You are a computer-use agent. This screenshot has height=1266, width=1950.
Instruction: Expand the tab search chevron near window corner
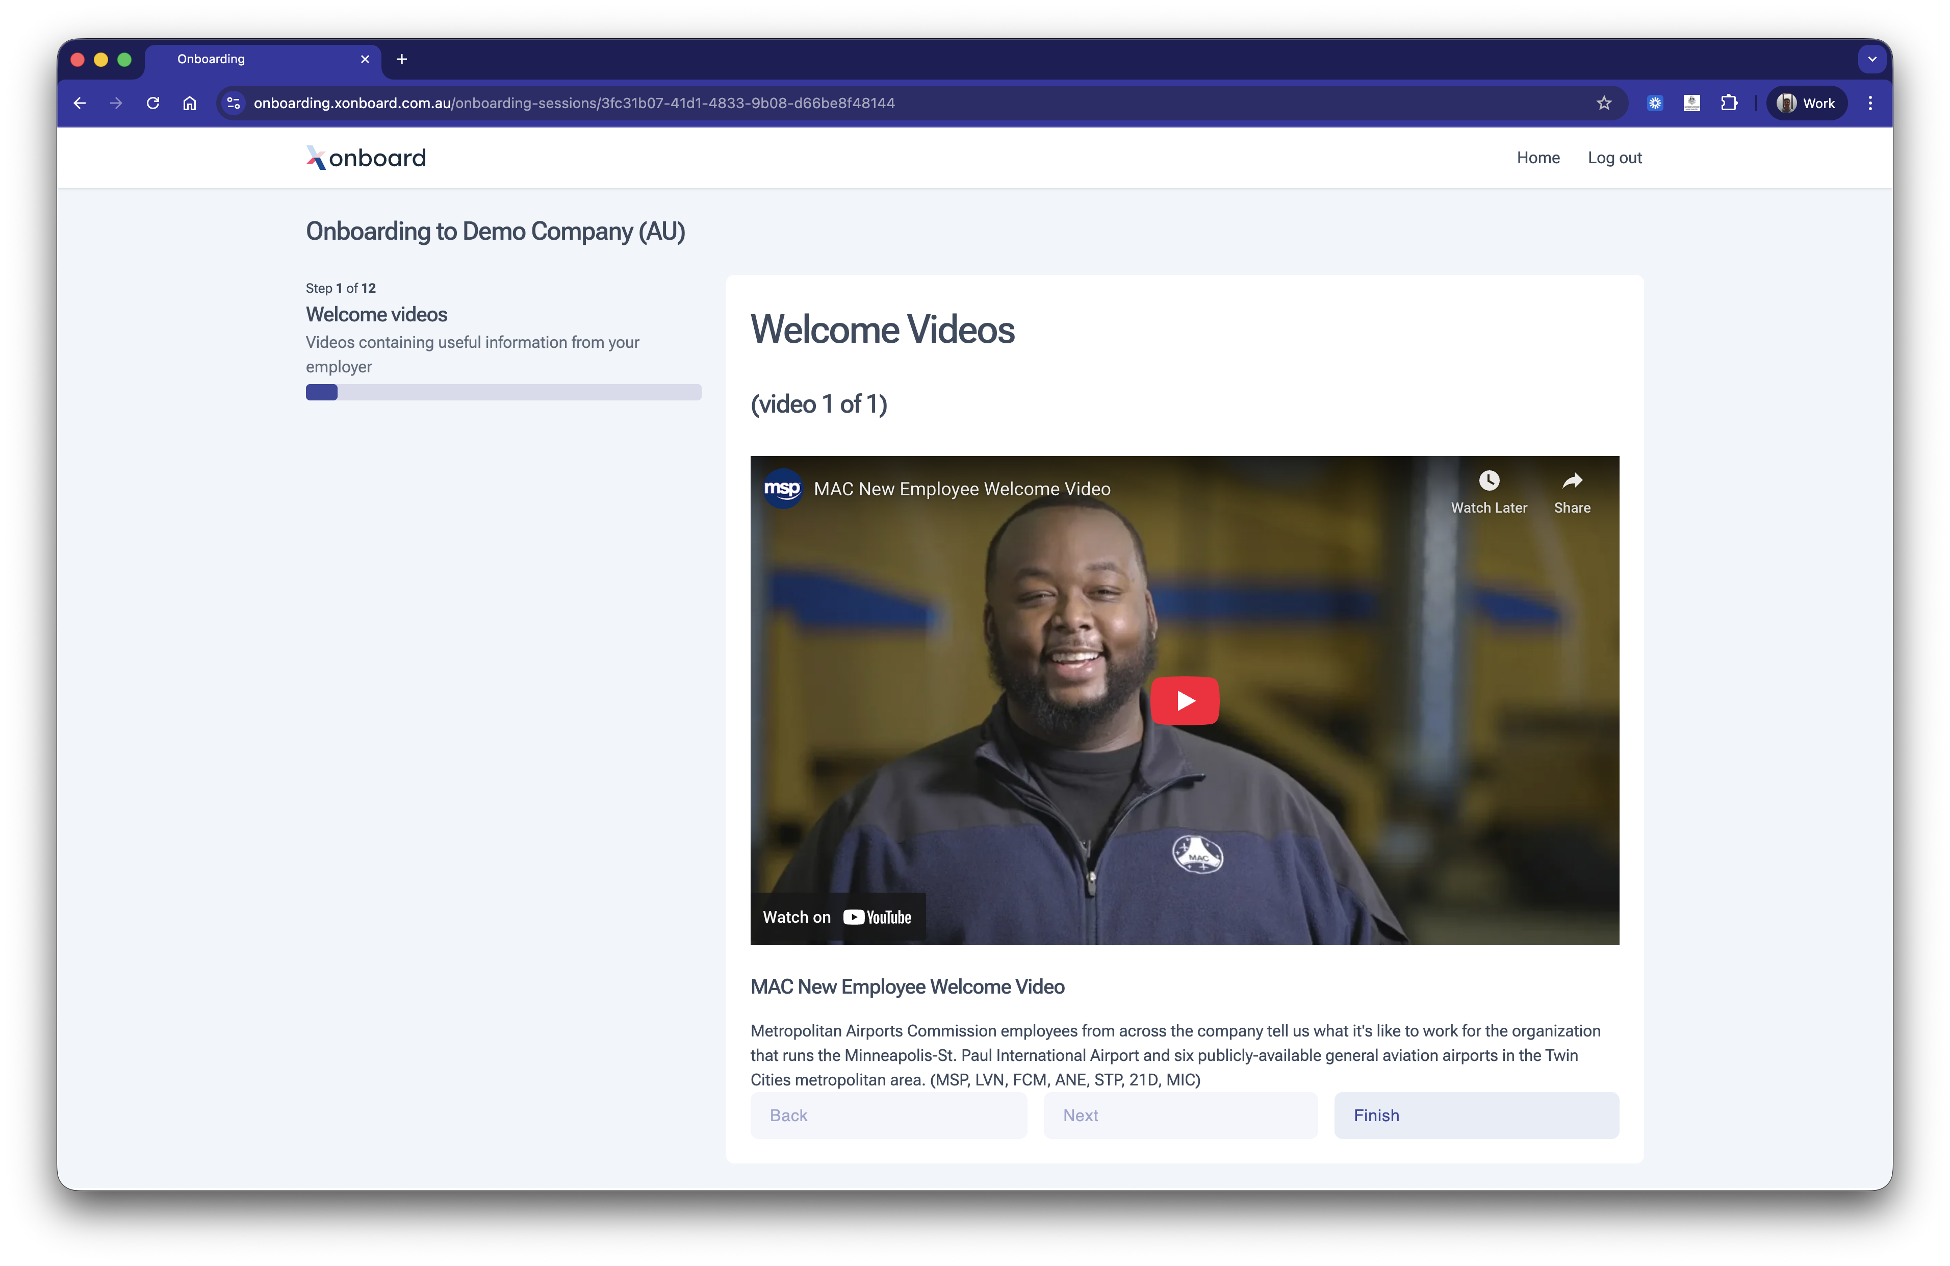coord(1871,58)
